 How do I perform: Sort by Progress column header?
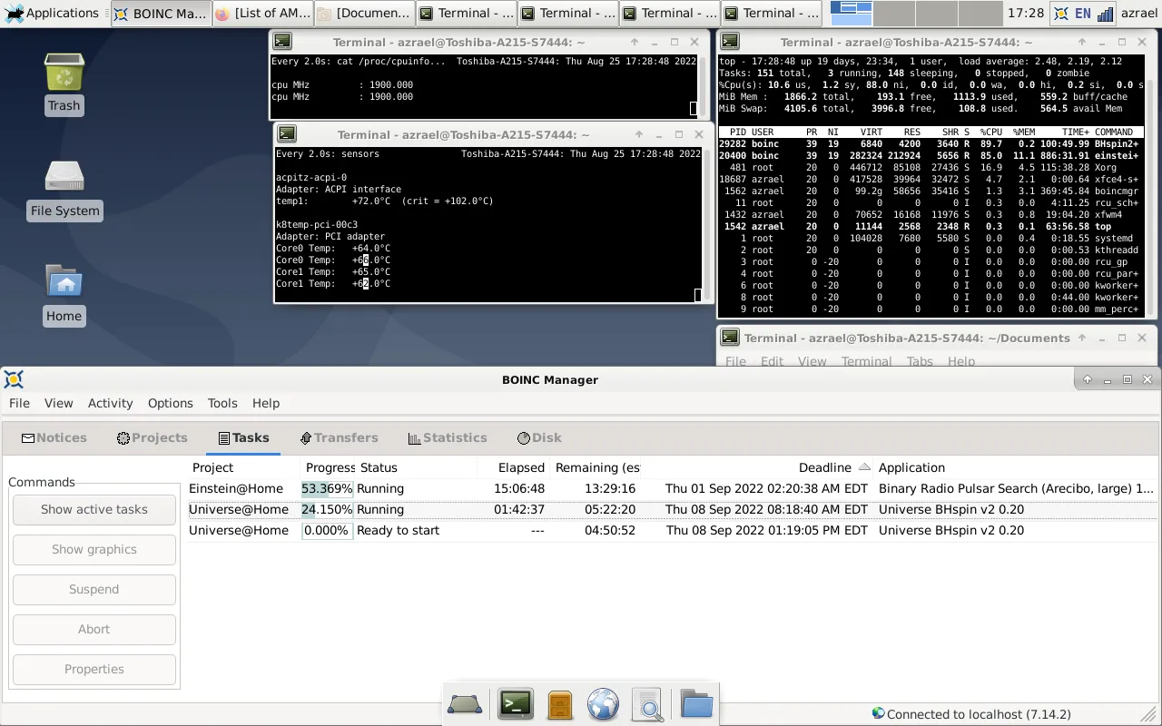328,467
